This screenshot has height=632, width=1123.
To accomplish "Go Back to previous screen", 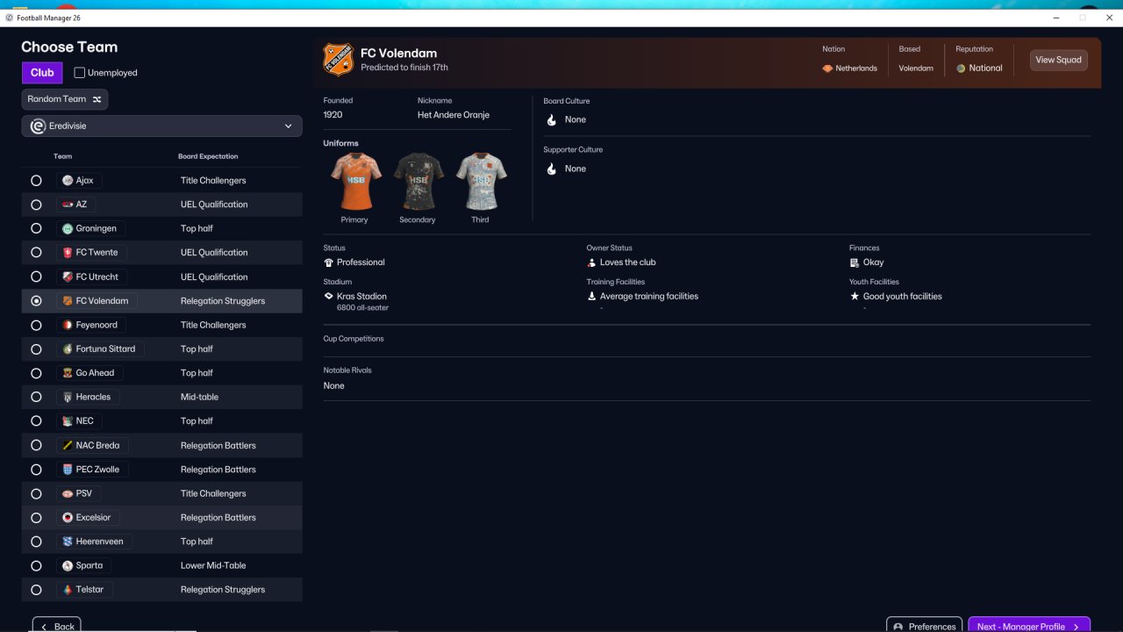I will [57, 624].
